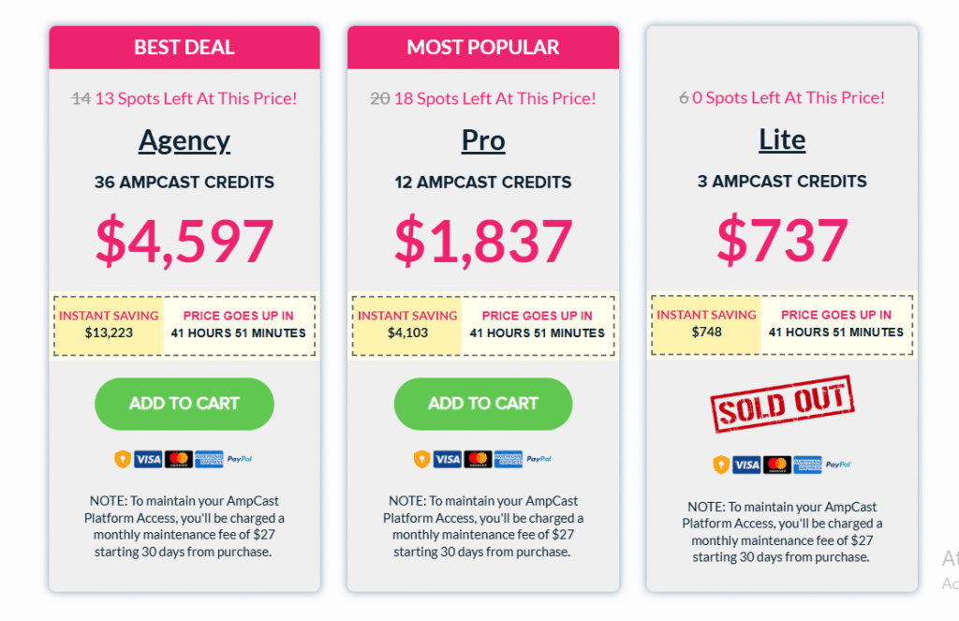Click the Mastercard icon in Pro card
Screen dimensions: 959x621
coord(478,459)
